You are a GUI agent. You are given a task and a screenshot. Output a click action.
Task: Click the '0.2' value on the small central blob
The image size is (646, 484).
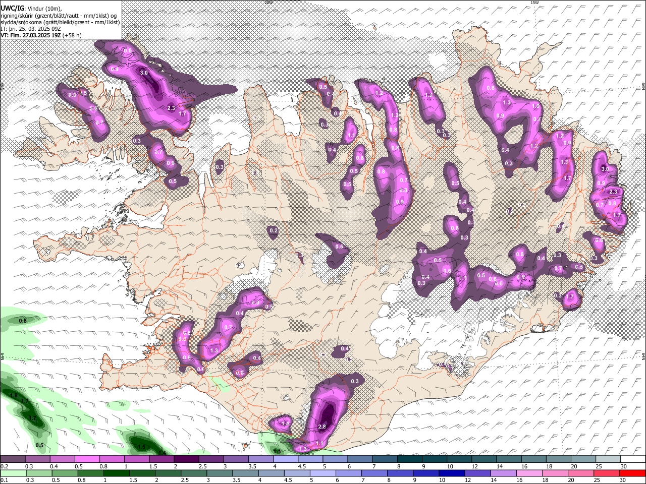[274, 231]
